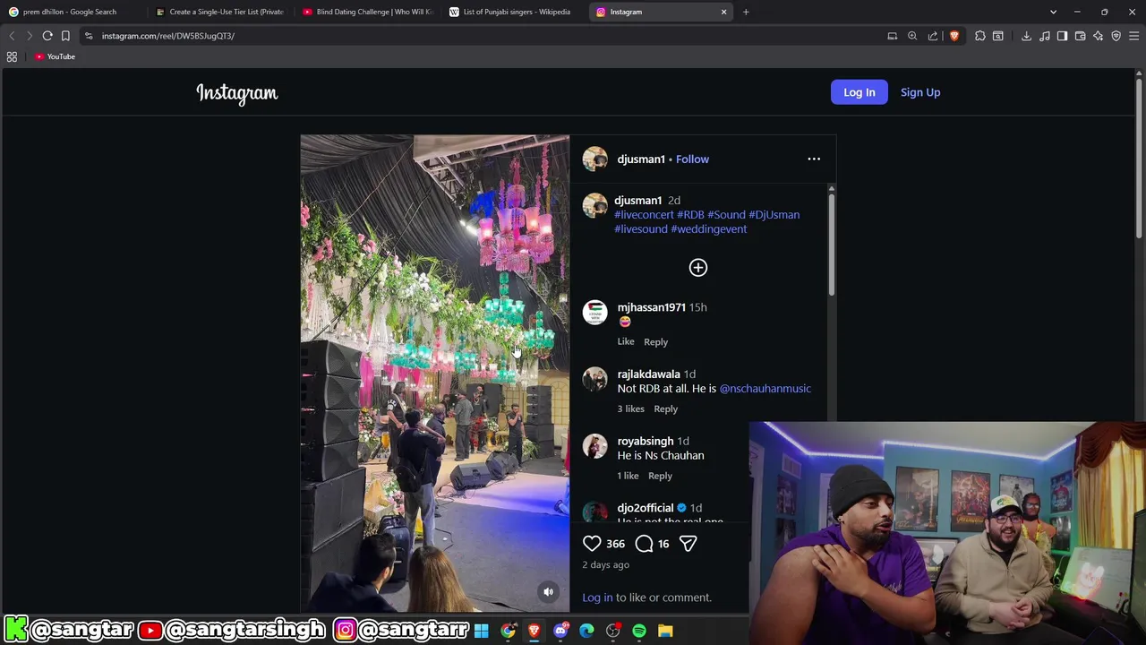This screenshot has height=645, width=1146.
Task: Open the djusman1 username in post header
Action: [641, 159]
